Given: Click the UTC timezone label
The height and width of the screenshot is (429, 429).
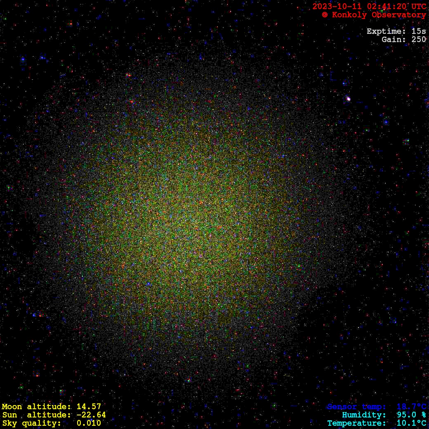Looking at the screenshot, I should tap(418, 7).
